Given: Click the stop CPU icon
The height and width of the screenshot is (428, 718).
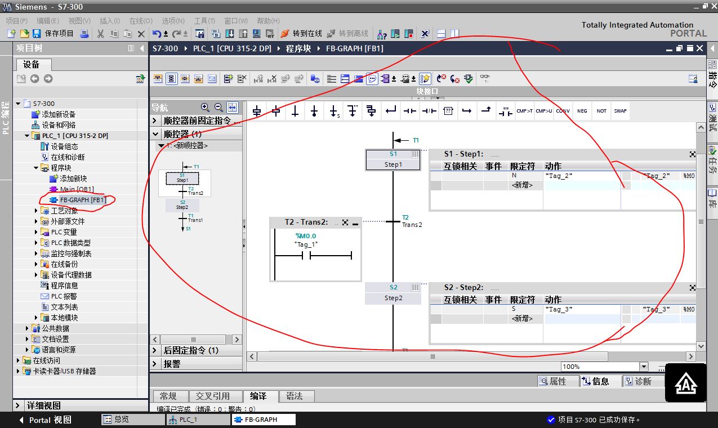Looking at the screenshot, I should tap(409, 34).
